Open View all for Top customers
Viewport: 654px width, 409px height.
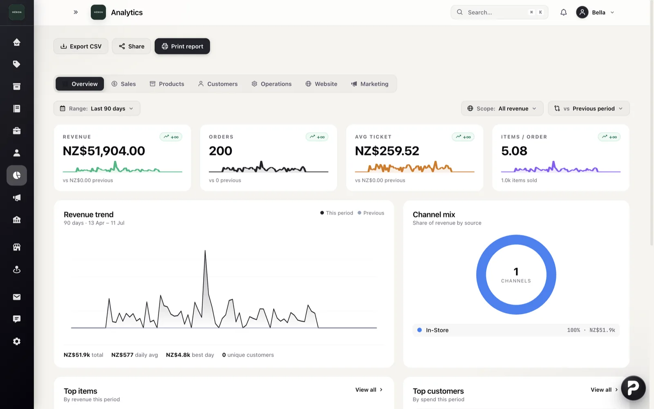(604, 390)
